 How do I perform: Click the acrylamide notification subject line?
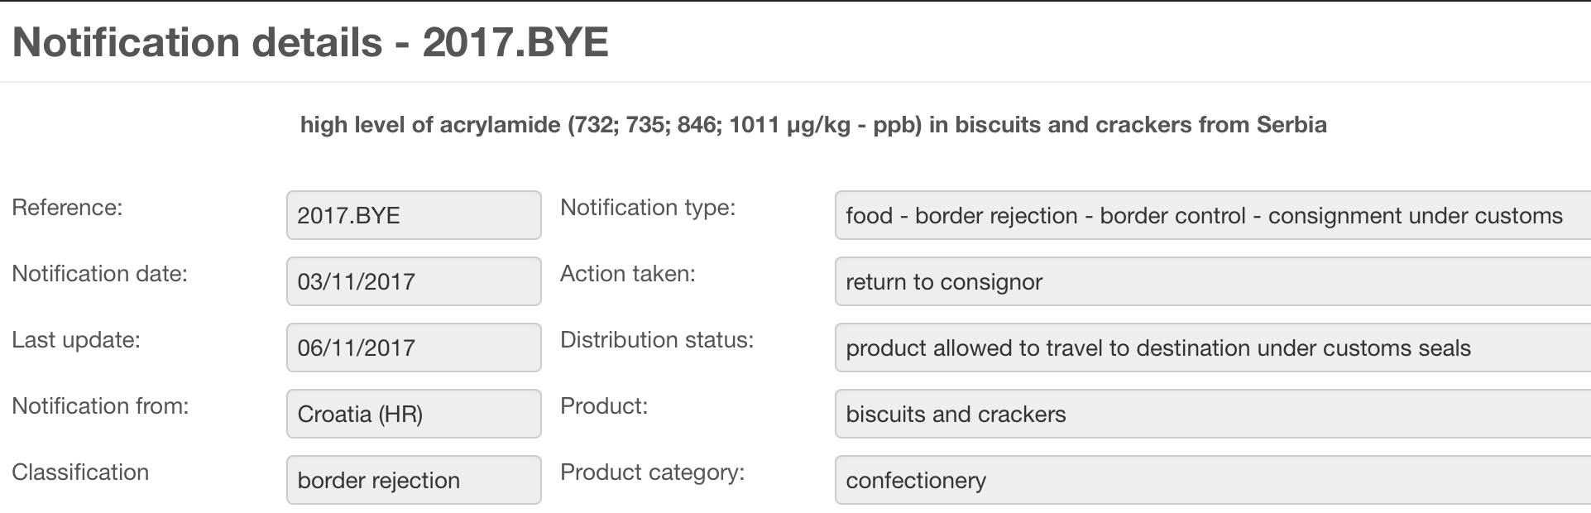(813, 125)
